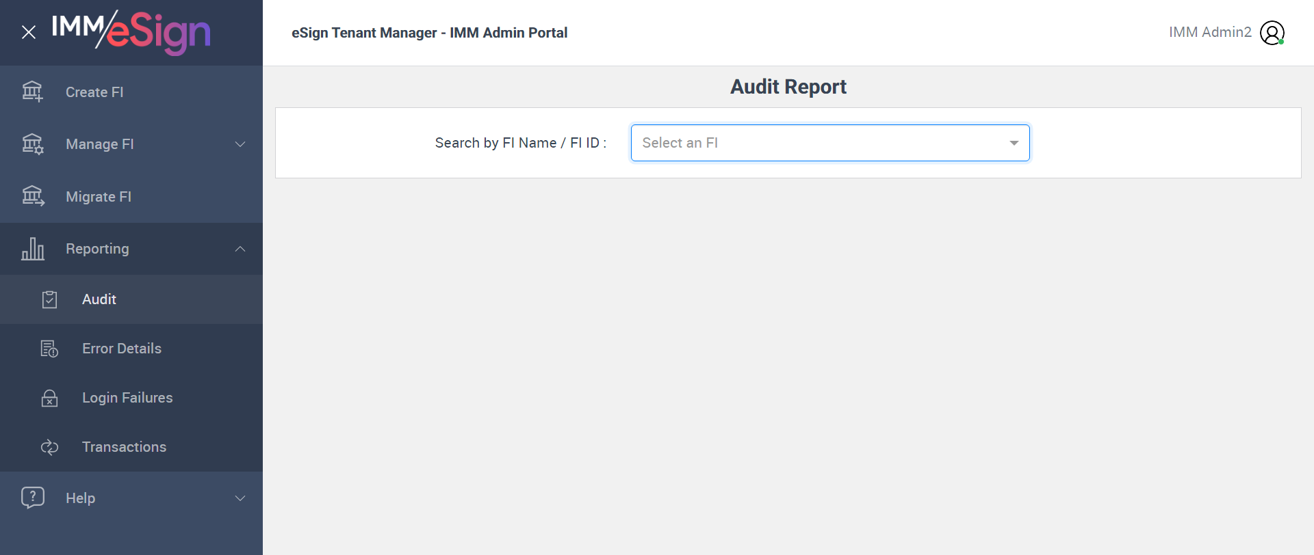Viewport: 1314px width, 555px height.
Task: Click the Error Details document icon
Action: [x=49, y=349]
